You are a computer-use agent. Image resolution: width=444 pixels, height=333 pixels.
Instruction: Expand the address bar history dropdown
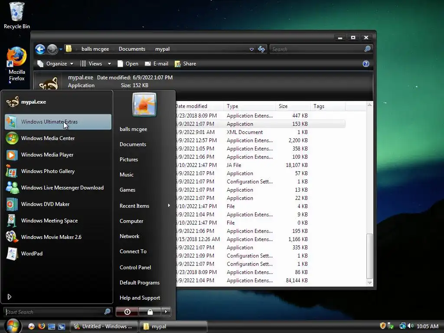(x=251, y=49)
